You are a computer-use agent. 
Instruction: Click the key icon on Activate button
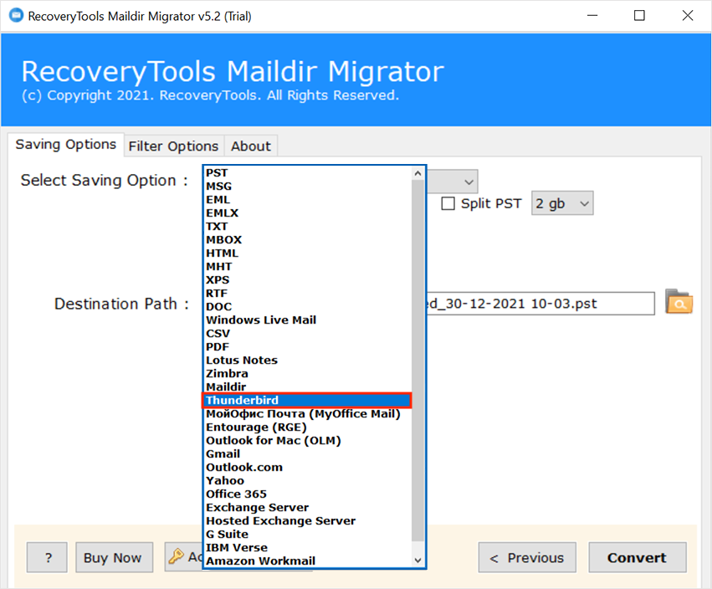click(x=176, y=556)
